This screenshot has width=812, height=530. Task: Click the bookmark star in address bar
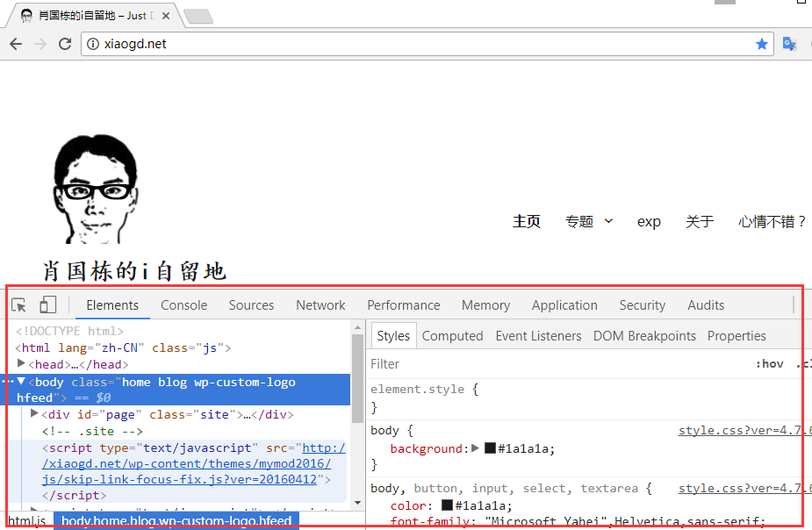point(761,44)
